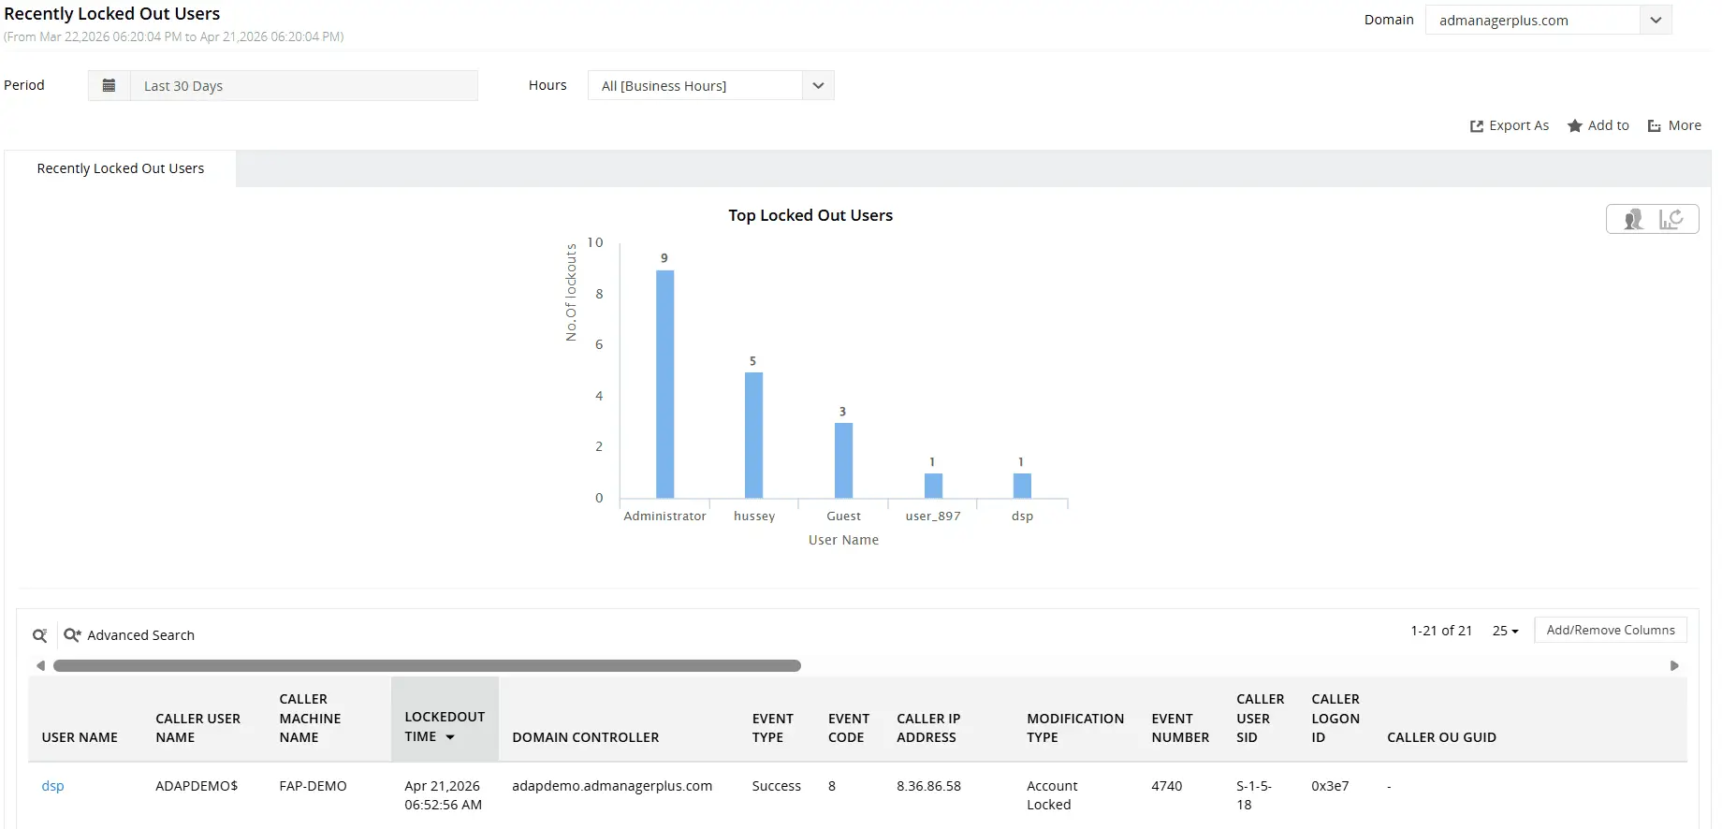Click Export As link
Screen dimensions: 1722x829
(x=1519, y=125)
